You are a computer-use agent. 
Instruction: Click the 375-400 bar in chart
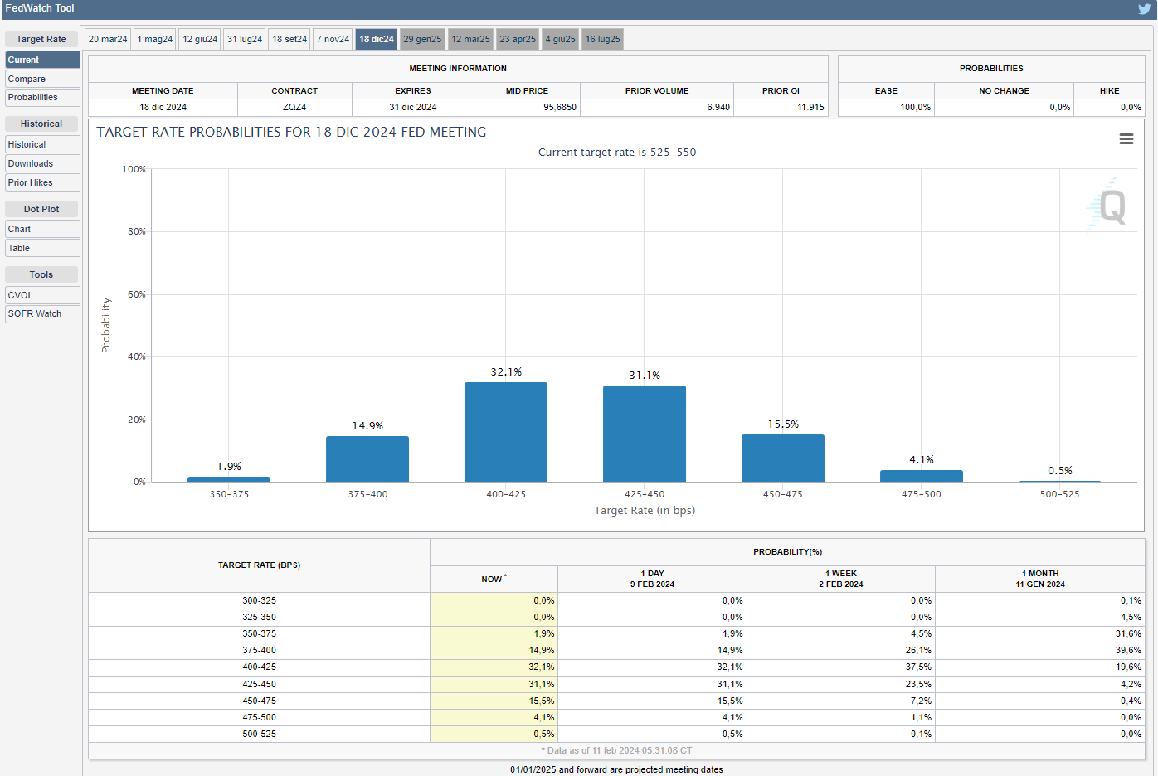click(x=367, y=458)
